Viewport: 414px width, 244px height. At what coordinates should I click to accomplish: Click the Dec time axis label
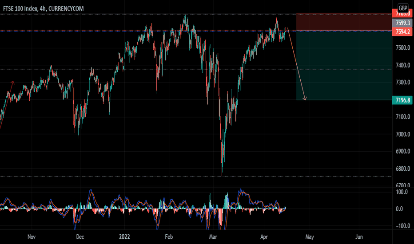pyautogui.click(x=80, y=237)
